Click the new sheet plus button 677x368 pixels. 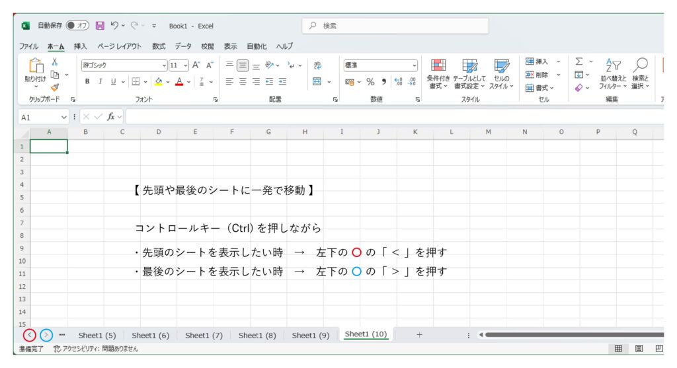pos(419,335)
